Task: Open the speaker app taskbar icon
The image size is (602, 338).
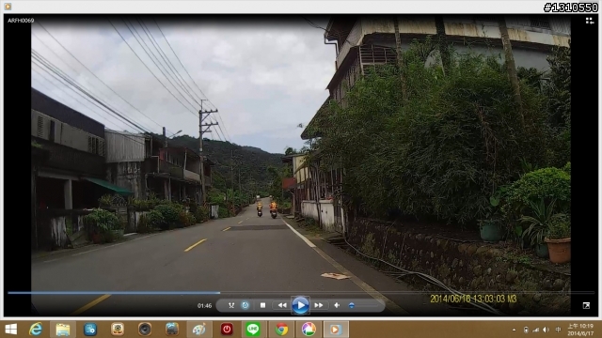Action: [x=145, y=330]
